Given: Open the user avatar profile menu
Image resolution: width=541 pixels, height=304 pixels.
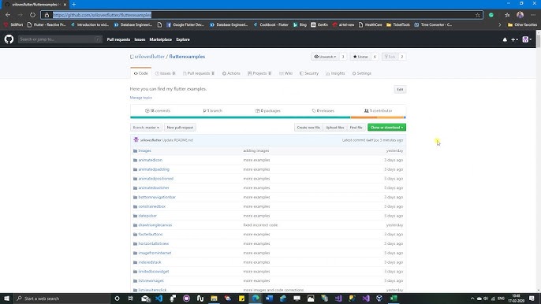Looking at the screenshot, I should coord(527,39).
